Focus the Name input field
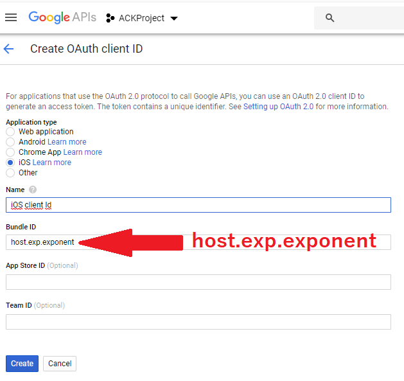 pos(198,205)
